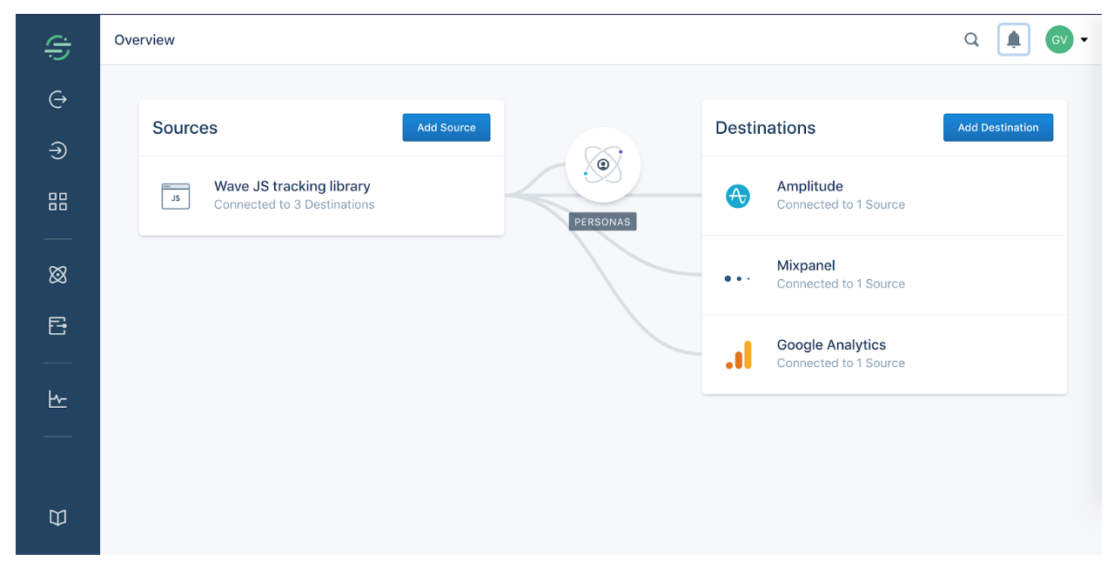Open the Docs book icon in sidebar
Screen dimensions: 1114x574
point(57,517)
